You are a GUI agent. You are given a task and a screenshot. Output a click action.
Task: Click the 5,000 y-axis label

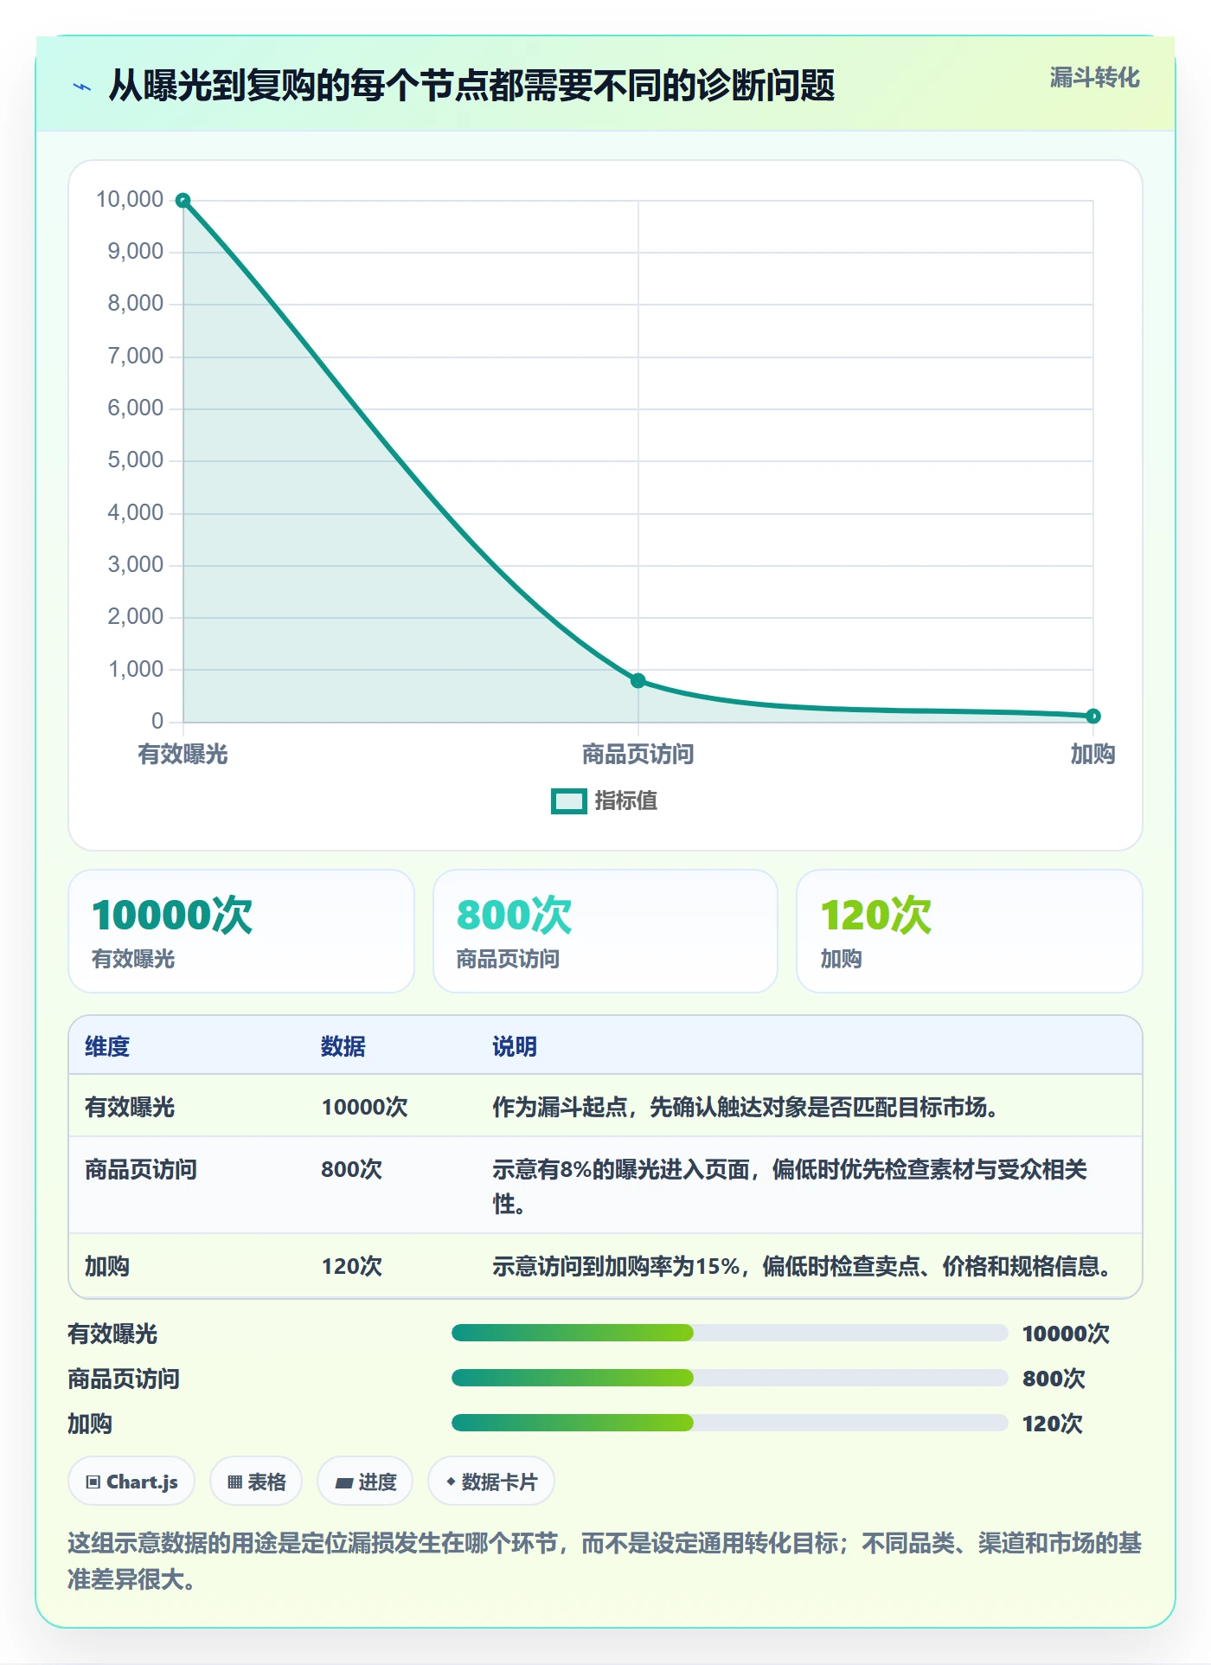click(x=136, y=460)
